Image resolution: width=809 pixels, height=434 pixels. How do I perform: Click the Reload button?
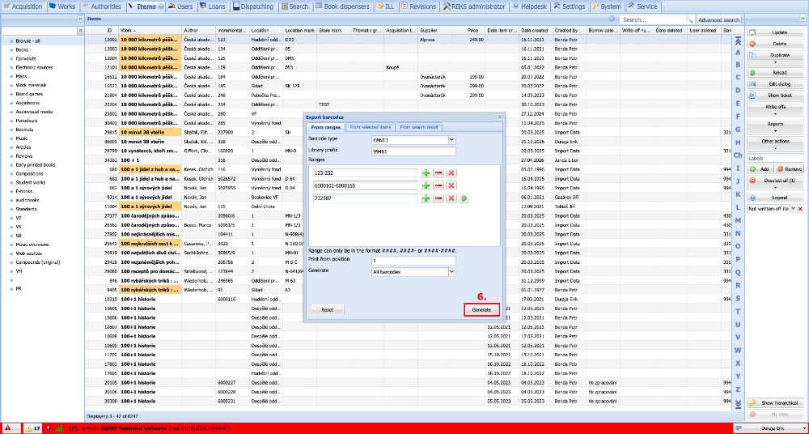coord(775,73)
